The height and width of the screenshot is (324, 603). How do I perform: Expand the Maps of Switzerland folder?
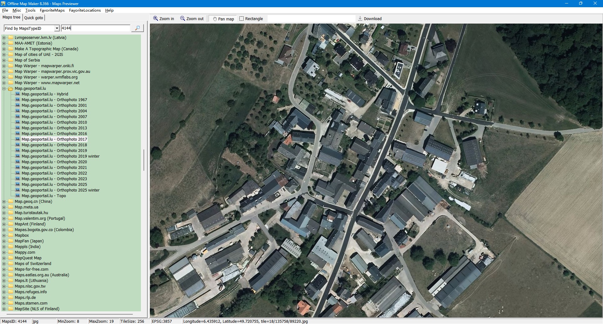4,264
